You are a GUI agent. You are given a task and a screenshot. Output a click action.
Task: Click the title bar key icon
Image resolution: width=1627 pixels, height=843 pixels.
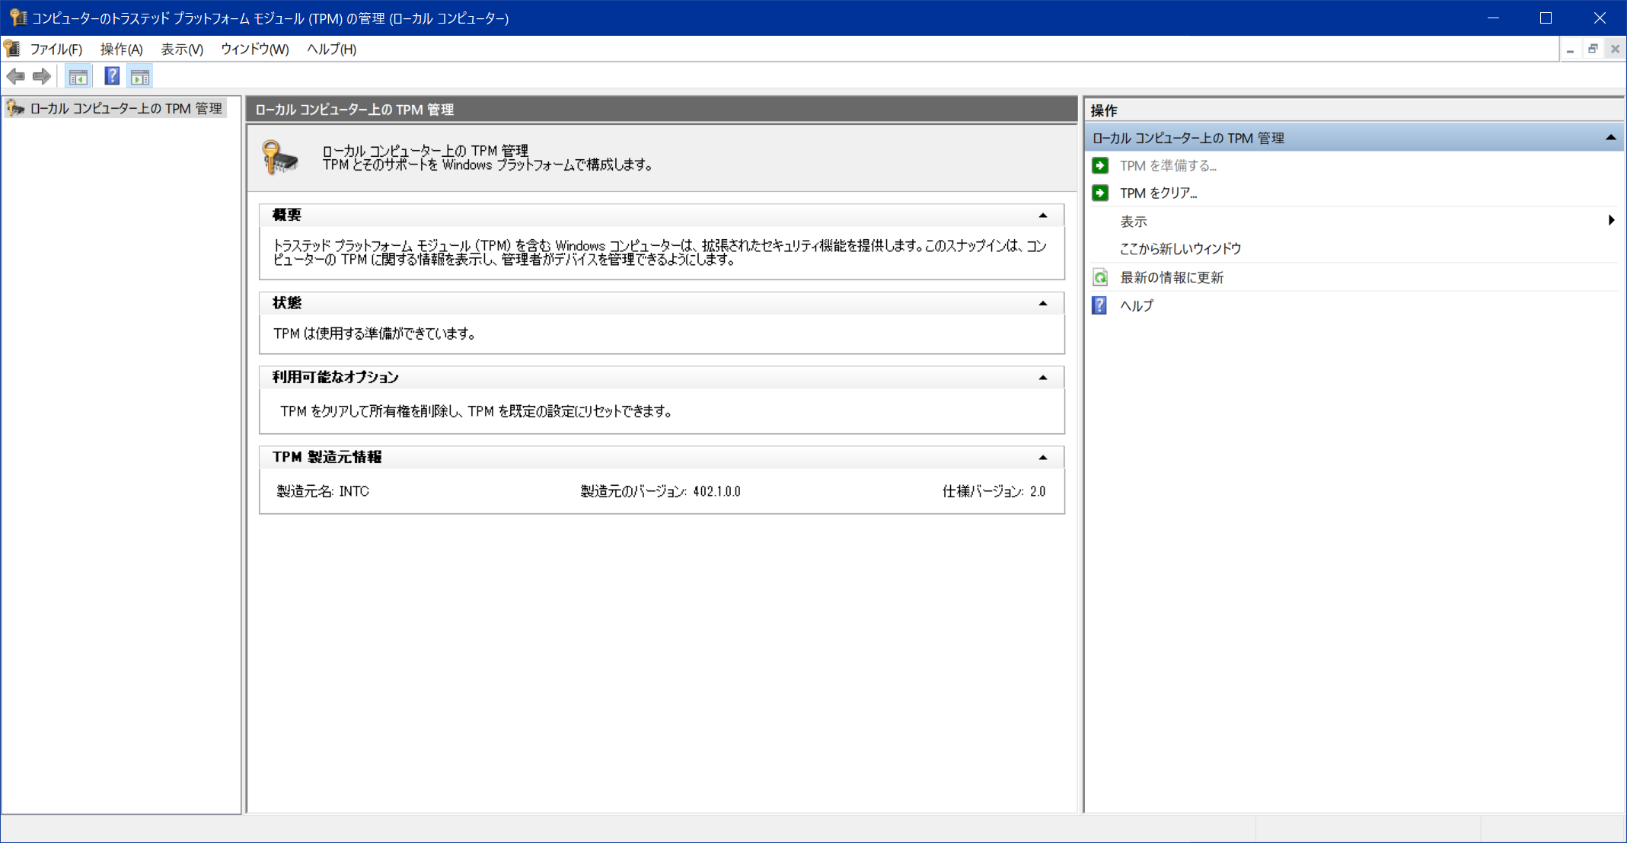click(x=18, y=18)
